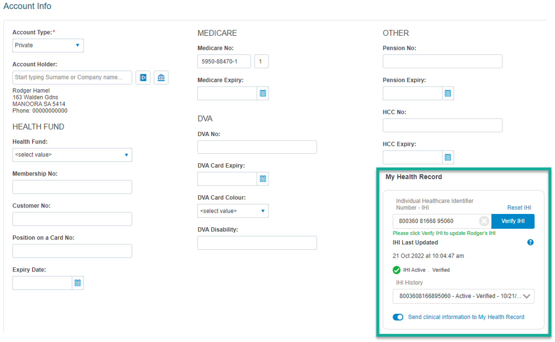The image size is (555, 342).
Task: Click the Verified status text
Action: click(x=441, y=270)
